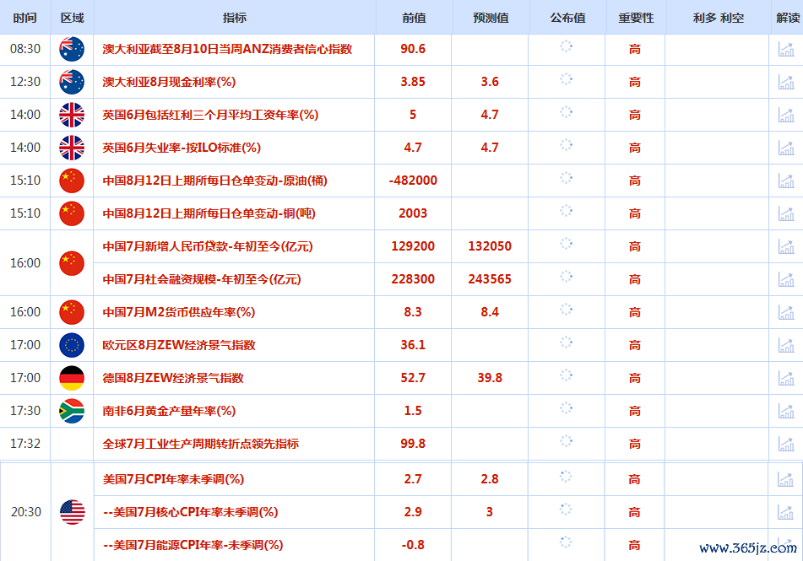This screenshot has width=803, height=561.
Task: Open the 美国7月核心CPI年率未季调 link
Action: pyautogui.click(x=190, y=512)
